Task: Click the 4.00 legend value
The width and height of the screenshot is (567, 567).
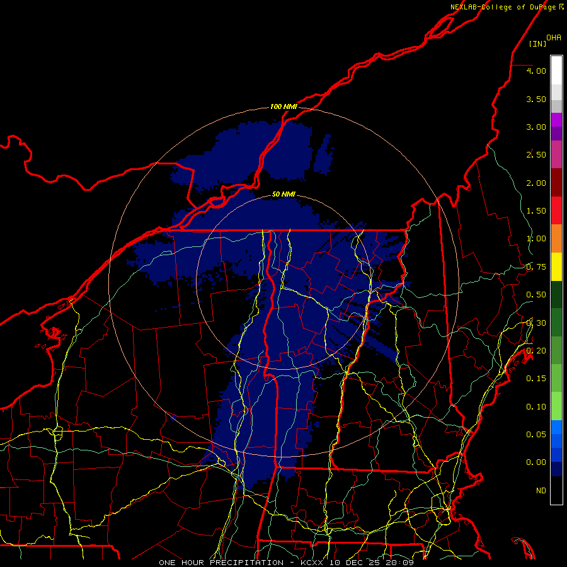Action: pos(536,71)
